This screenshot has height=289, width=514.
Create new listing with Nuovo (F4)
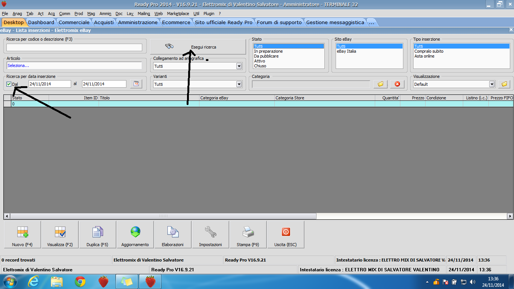23,235
